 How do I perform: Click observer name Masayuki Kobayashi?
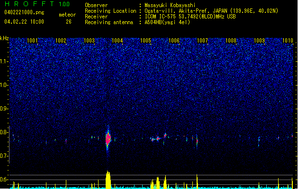tap(170, 5)
